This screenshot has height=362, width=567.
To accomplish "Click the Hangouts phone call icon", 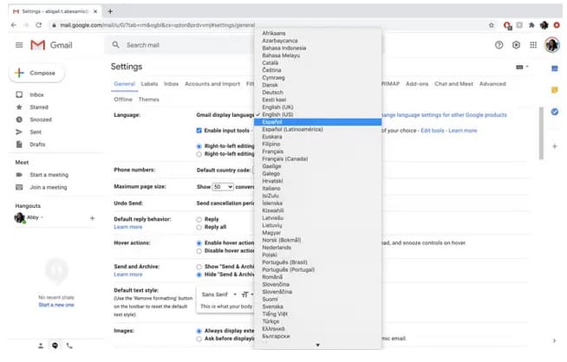I will click(x=69, y=346).
